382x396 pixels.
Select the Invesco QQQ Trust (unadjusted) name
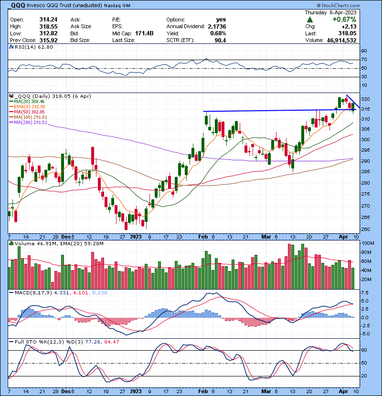64,6
